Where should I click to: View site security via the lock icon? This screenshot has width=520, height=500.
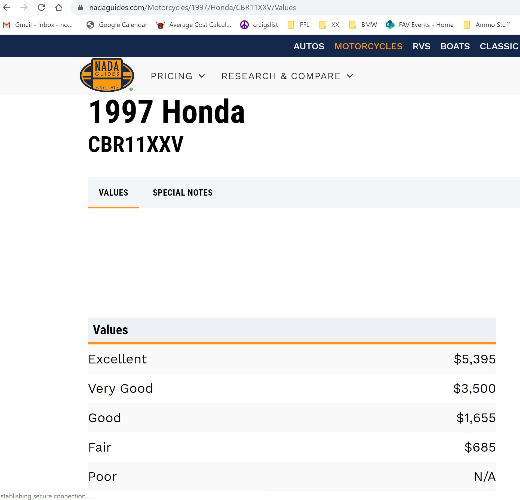tap(81, 8)
